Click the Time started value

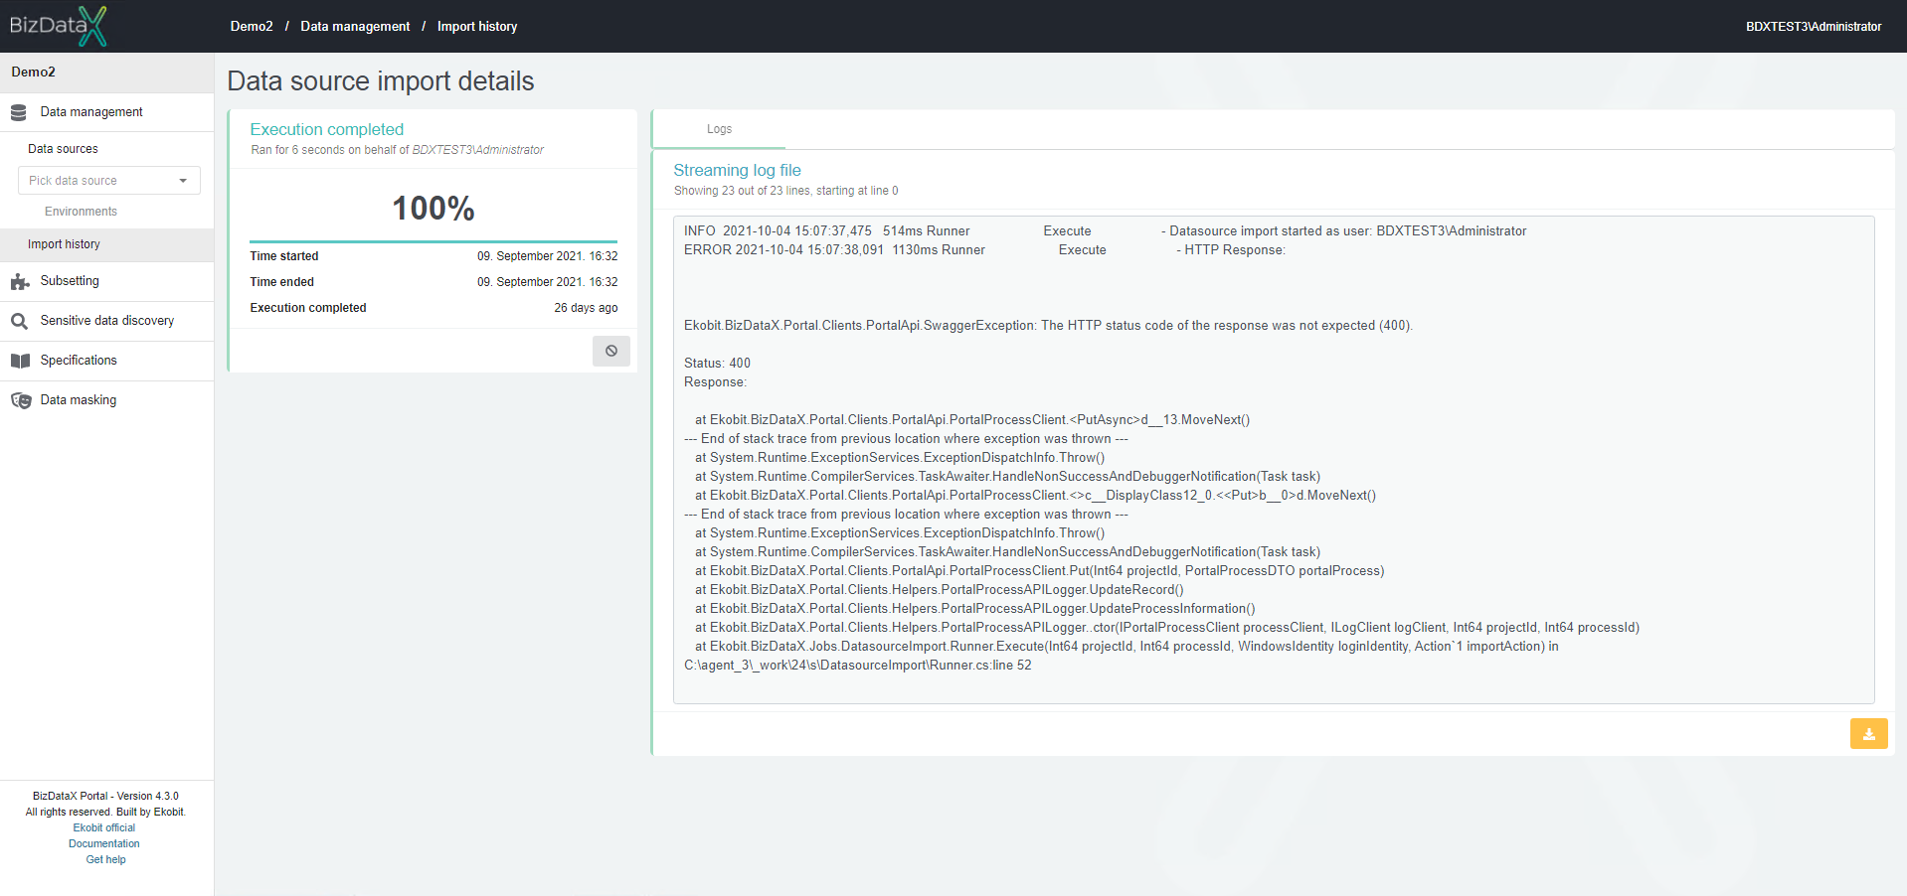click(x=547, y=256)
